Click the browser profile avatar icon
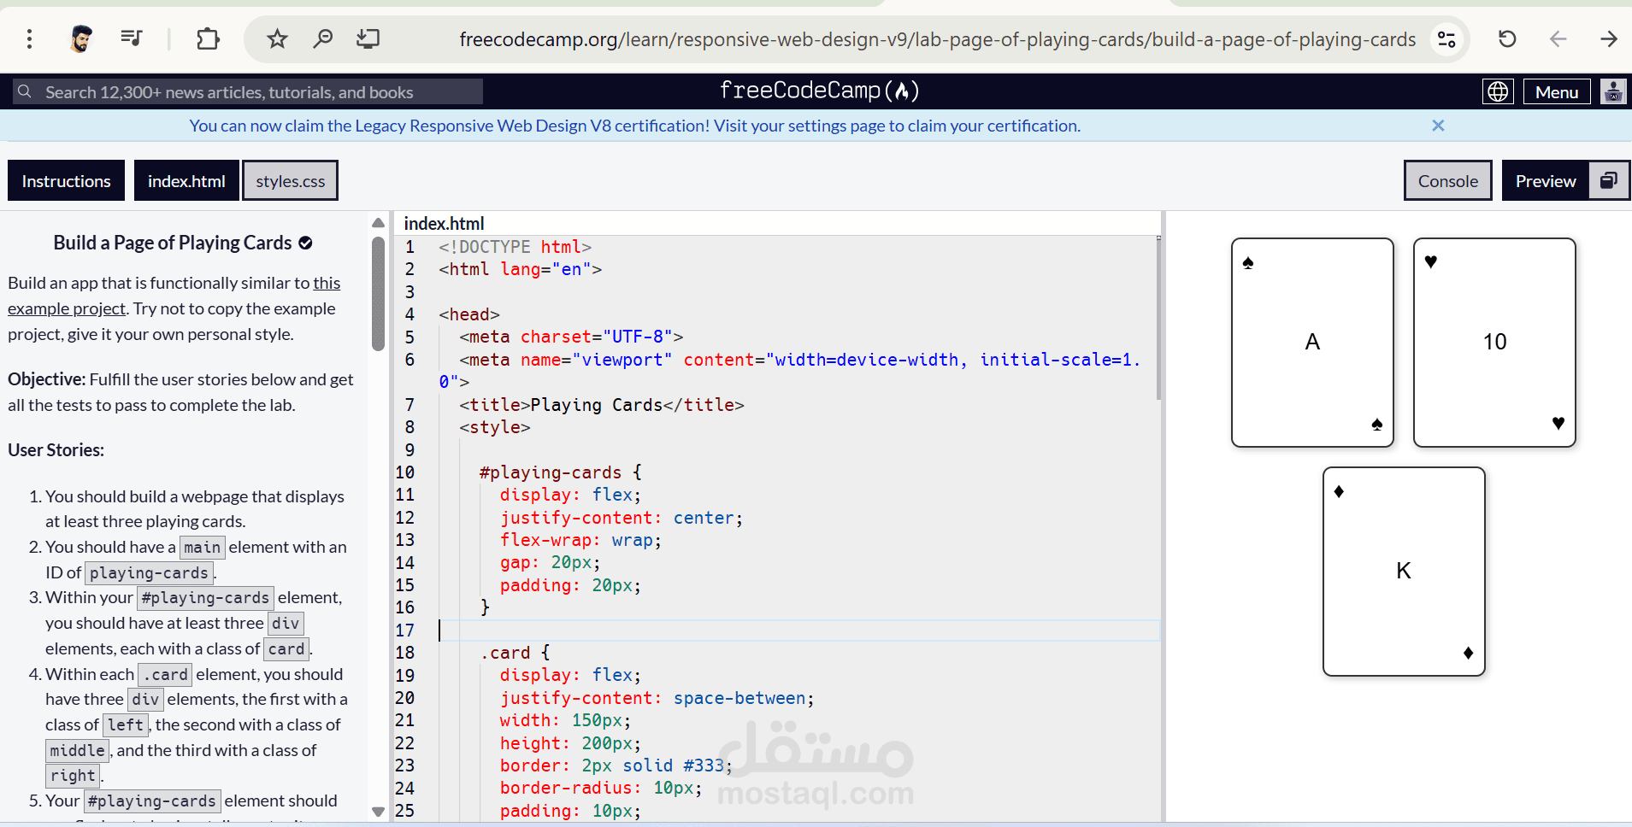Screen dimensions: 1632x827 [x=81, y=38]
